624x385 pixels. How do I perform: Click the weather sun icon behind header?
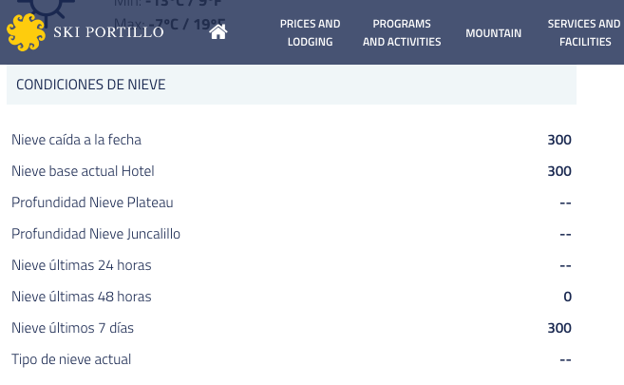[x=47, y=10]
